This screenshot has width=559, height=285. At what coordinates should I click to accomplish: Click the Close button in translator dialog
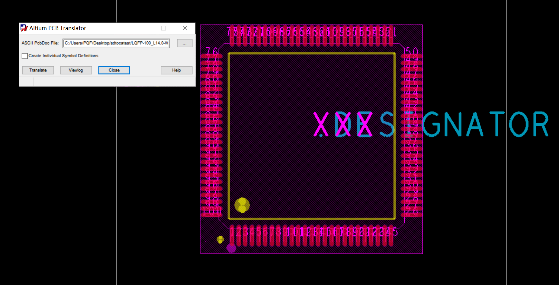coord(114,70)
